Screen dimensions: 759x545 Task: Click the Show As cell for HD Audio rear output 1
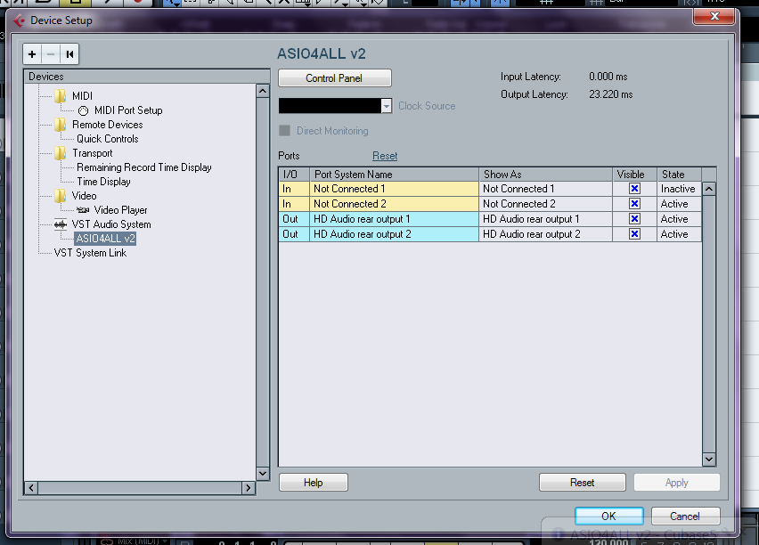pyautogui.click(x=545, y=219)
